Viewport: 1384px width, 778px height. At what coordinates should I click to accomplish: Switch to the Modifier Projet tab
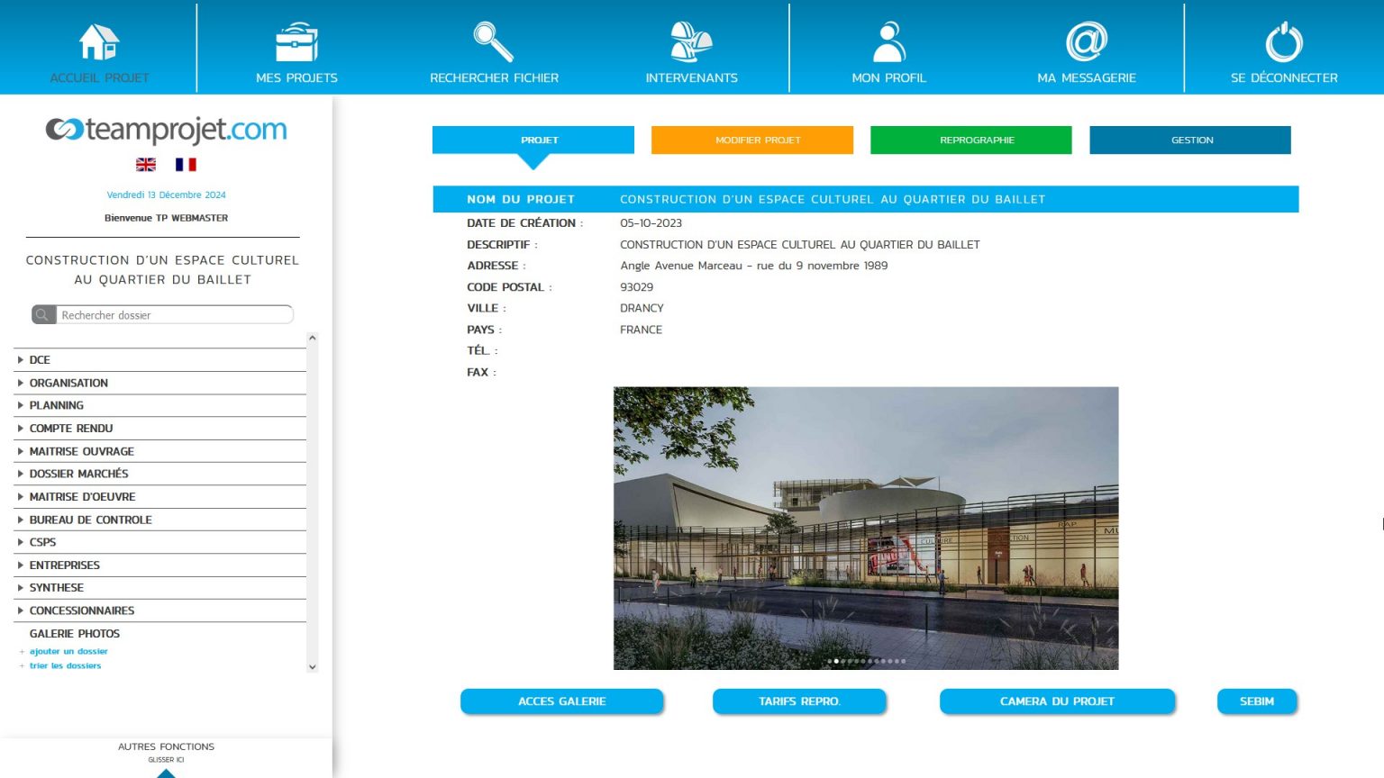click(751, 140)
